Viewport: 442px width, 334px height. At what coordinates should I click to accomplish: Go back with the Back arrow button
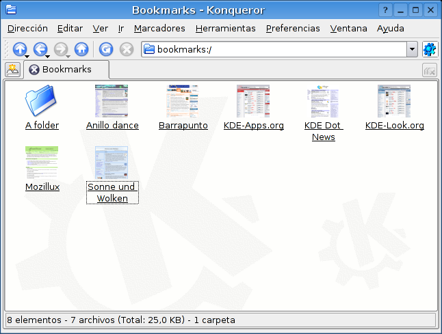[40, 49]
